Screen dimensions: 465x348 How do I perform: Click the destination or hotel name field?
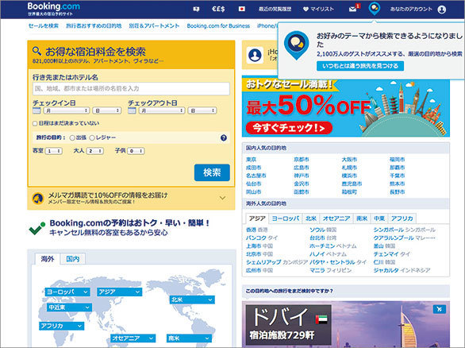coord(131,89)
